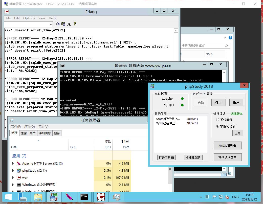Click the 应用 button in phpStudy
Image resolution: width=263 pixels, height=204 pixels.
click(237, 133)
